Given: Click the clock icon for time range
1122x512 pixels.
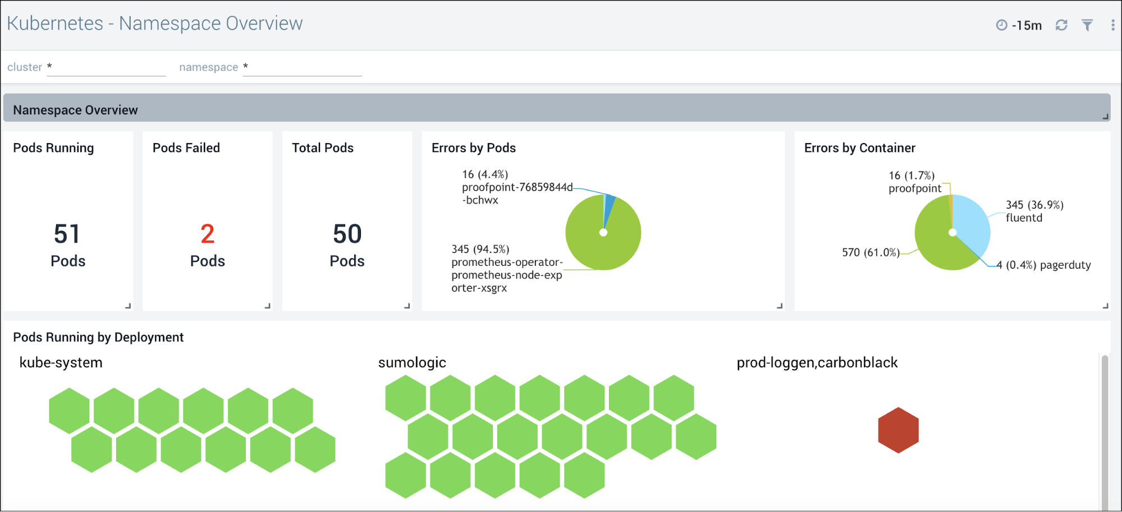Looking at the screenshot, I should pyautogui.click(x=1001, y=25).
